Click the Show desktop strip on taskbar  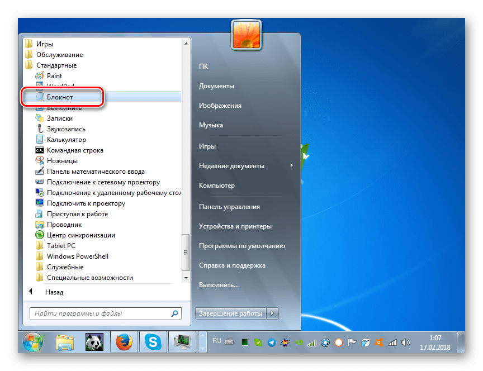[461, 342]
